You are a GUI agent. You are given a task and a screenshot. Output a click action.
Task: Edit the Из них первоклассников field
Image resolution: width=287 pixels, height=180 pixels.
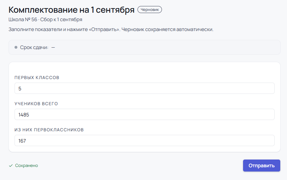145,140
